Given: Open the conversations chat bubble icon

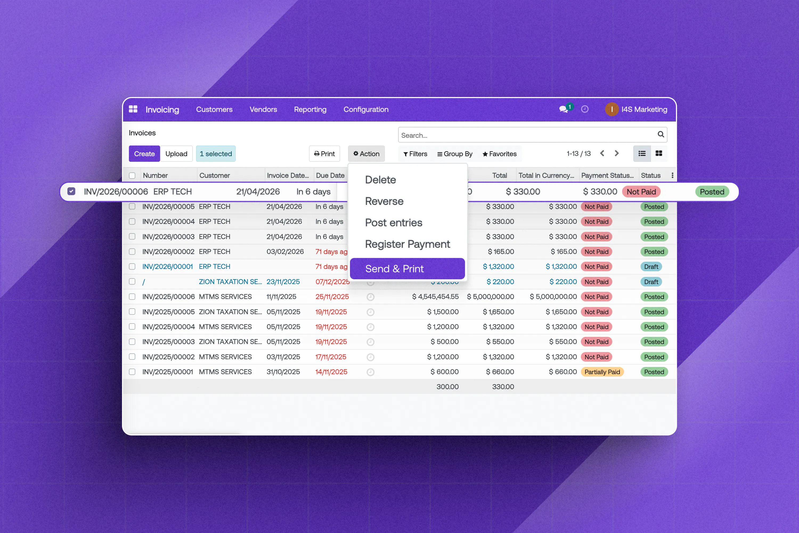Looking at the screenshot, I should click(x=563, y=109).
